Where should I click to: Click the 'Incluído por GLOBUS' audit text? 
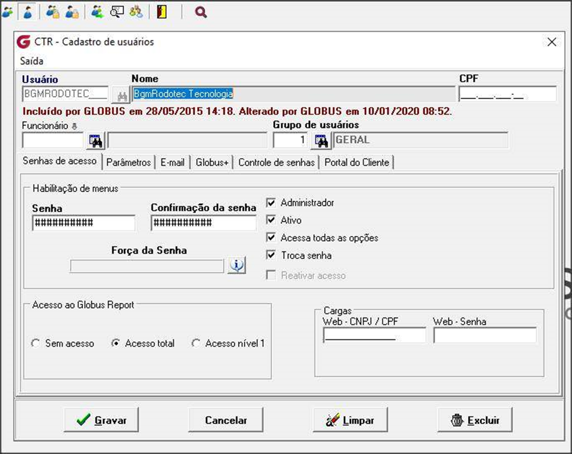(237, 111)
